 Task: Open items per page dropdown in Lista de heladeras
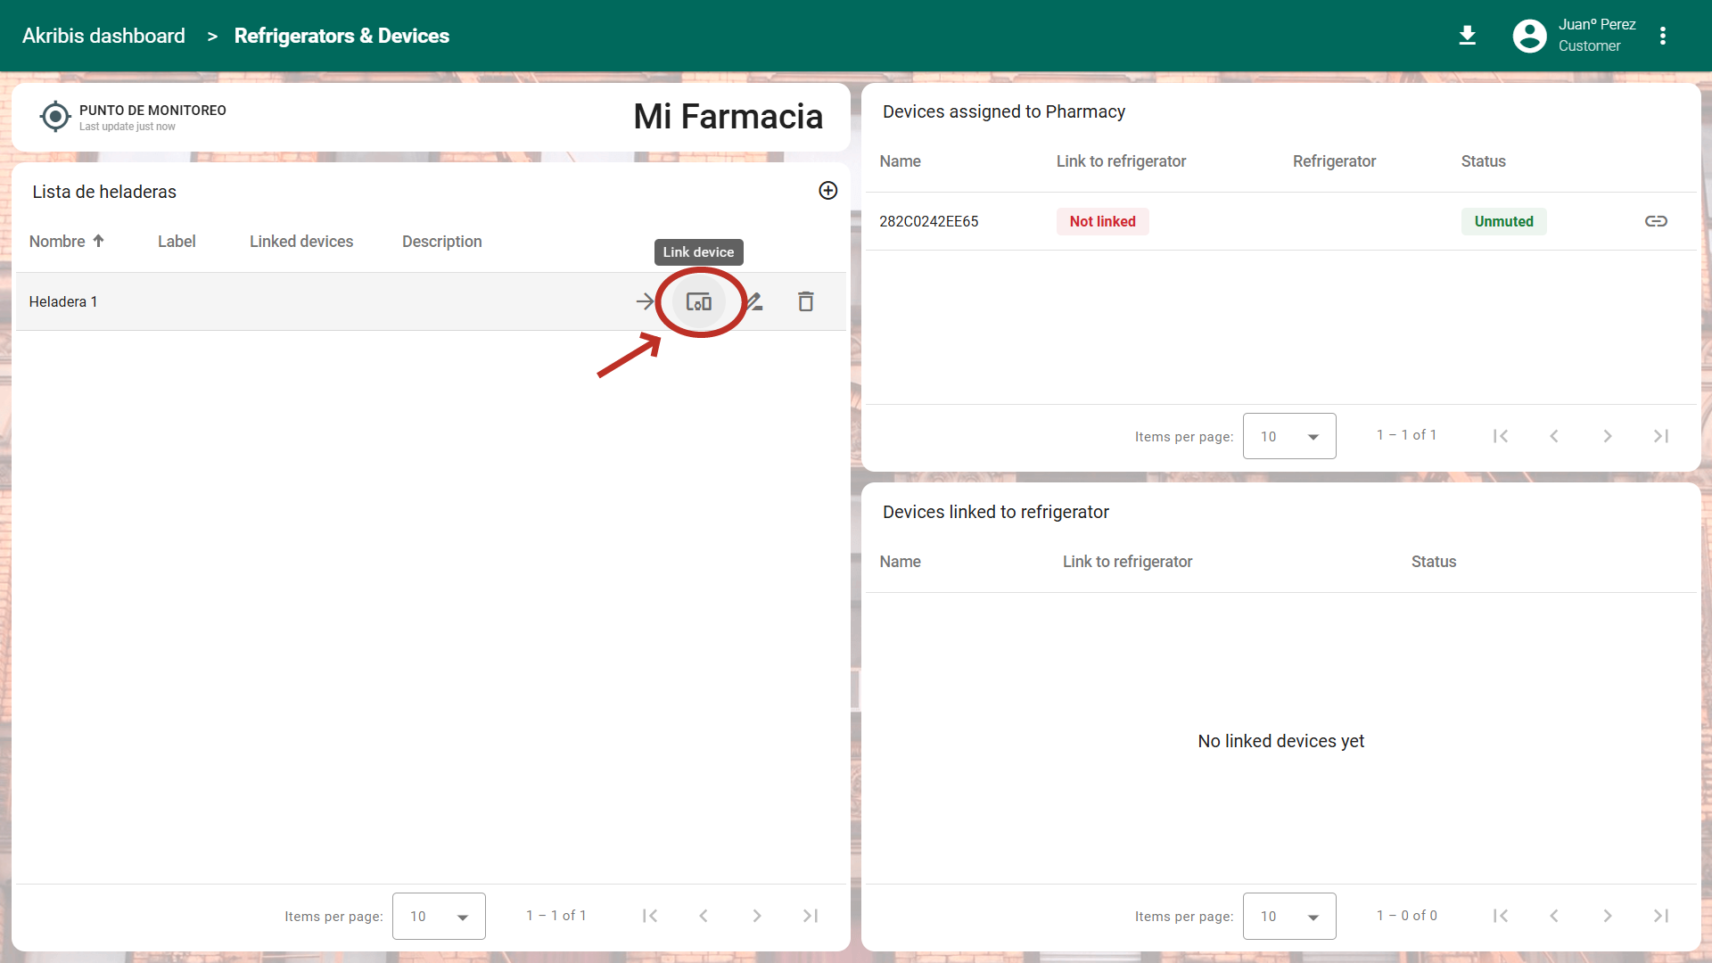pos(439,916)
